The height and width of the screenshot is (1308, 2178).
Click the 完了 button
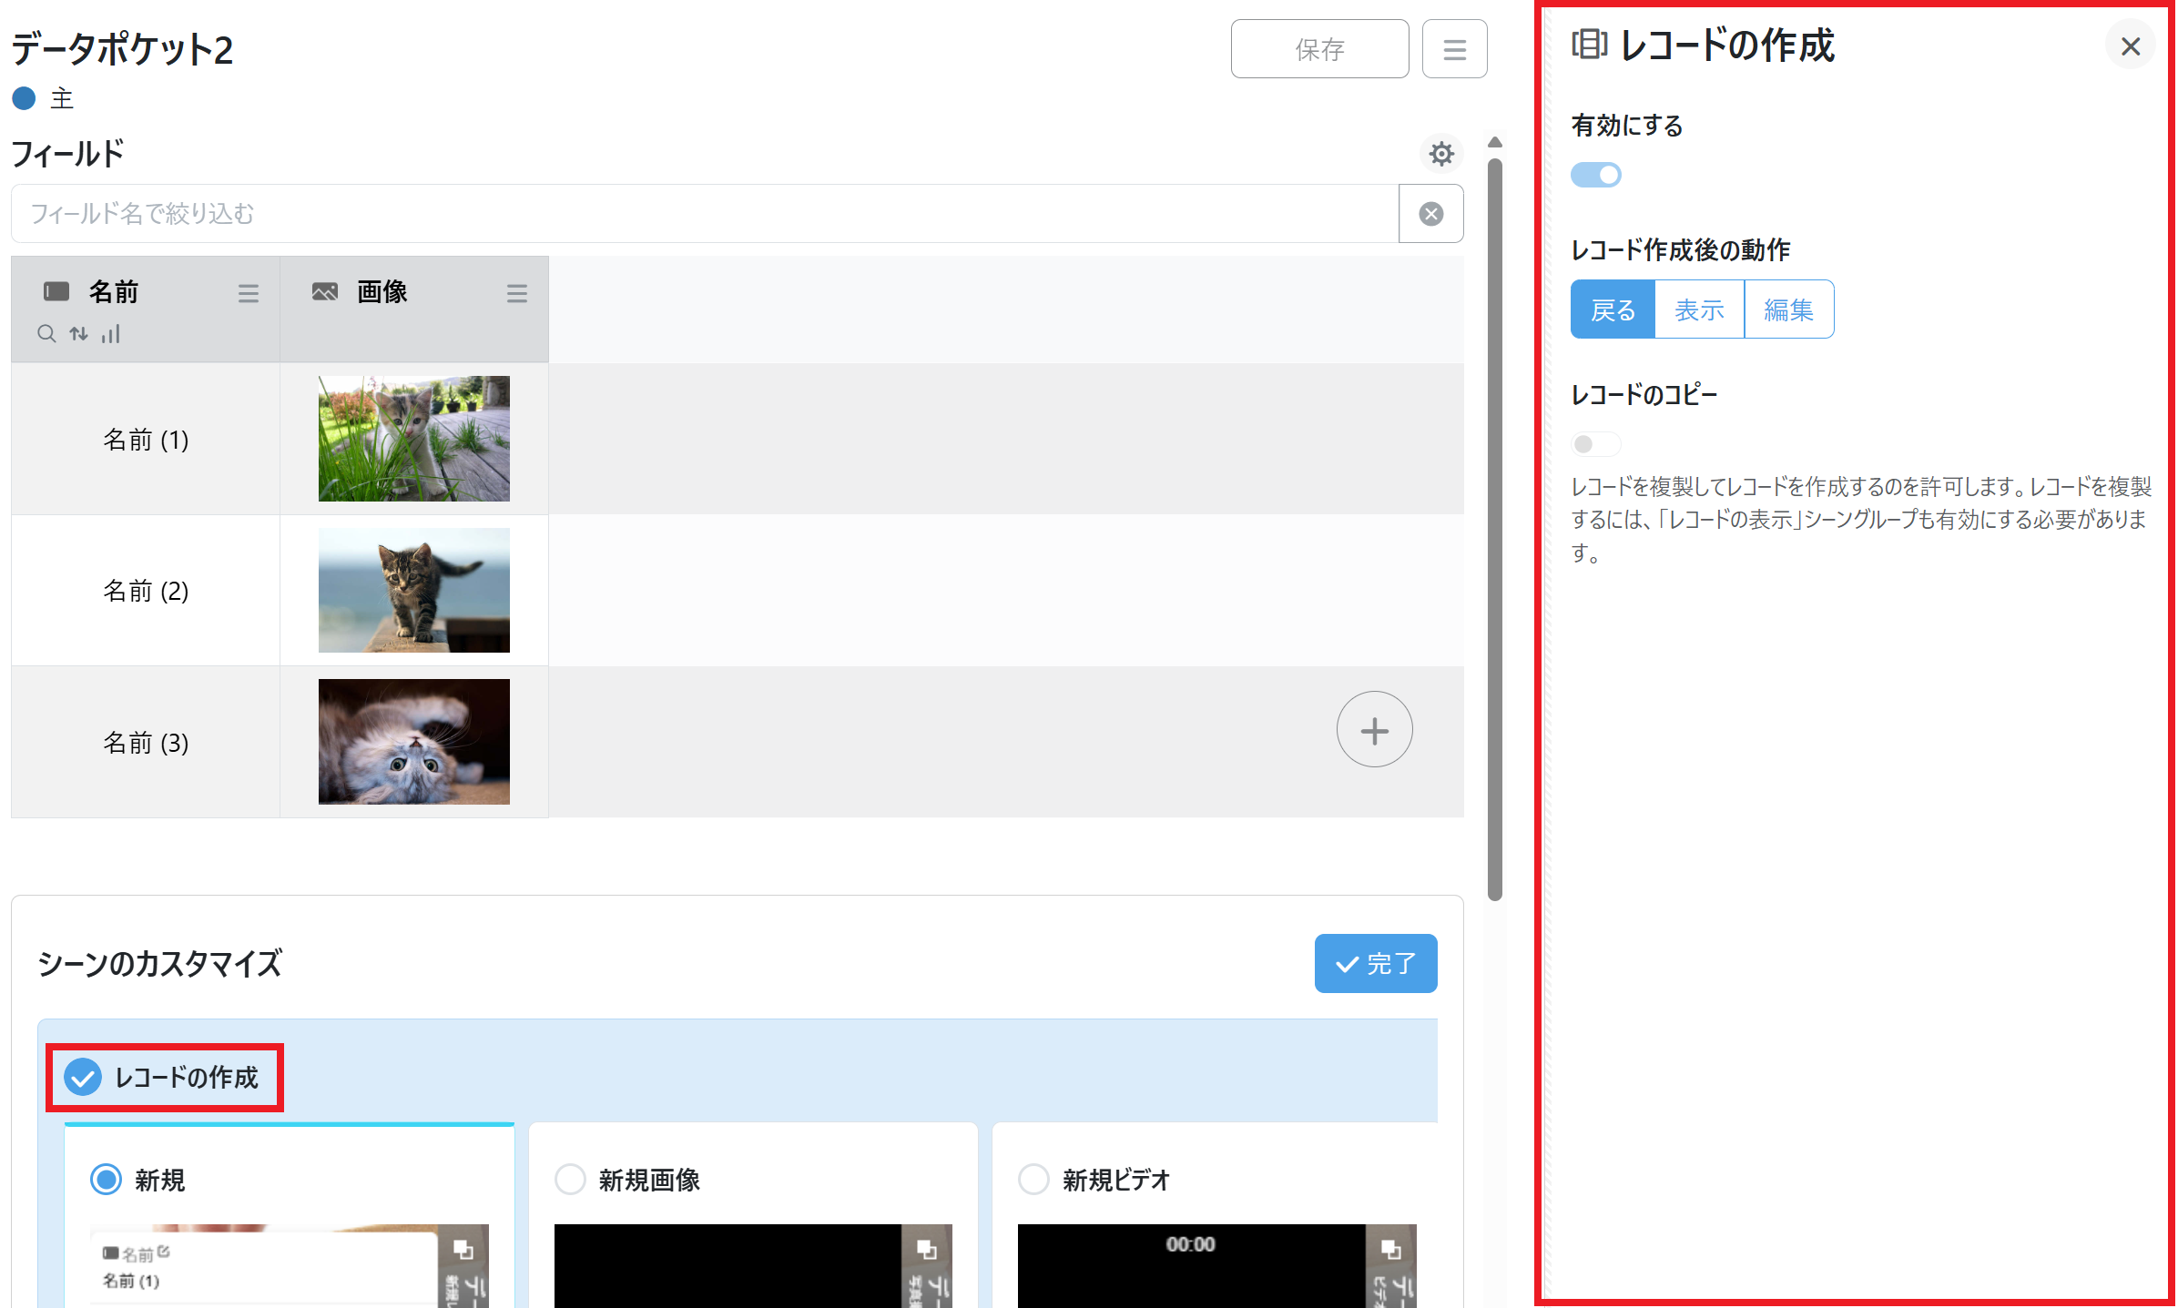tap(1375, 963)
